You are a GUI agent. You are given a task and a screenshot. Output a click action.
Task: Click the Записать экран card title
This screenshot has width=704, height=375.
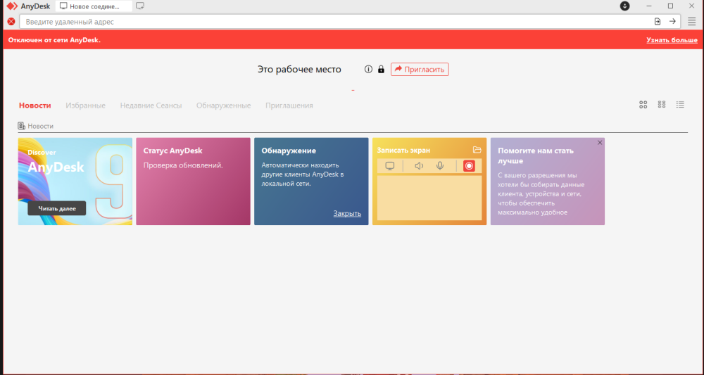tap(403, 151)
